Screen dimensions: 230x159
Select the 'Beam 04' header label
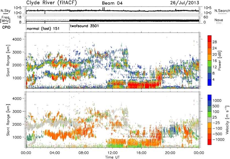112,3
